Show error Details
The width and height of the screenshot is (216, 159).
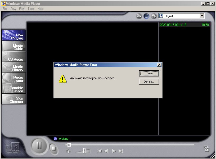(x=149, y=81)
